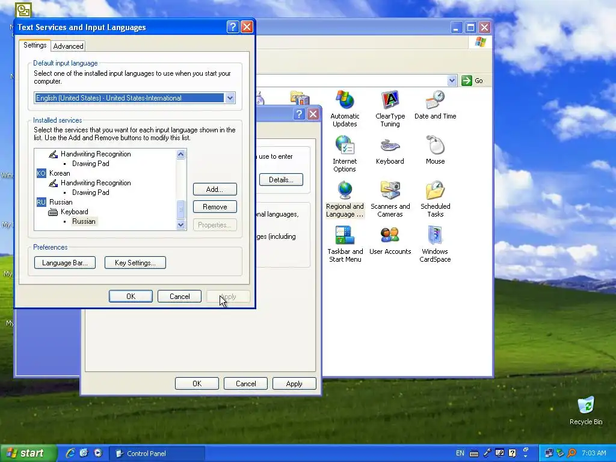This screenshot has height=462, width=616.
Task: Click Language Bar... preferences button
Action: [x=65, y=263]
